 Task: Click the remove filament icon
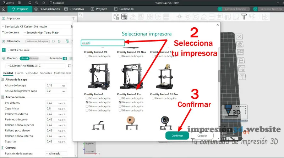coord(60,41)
